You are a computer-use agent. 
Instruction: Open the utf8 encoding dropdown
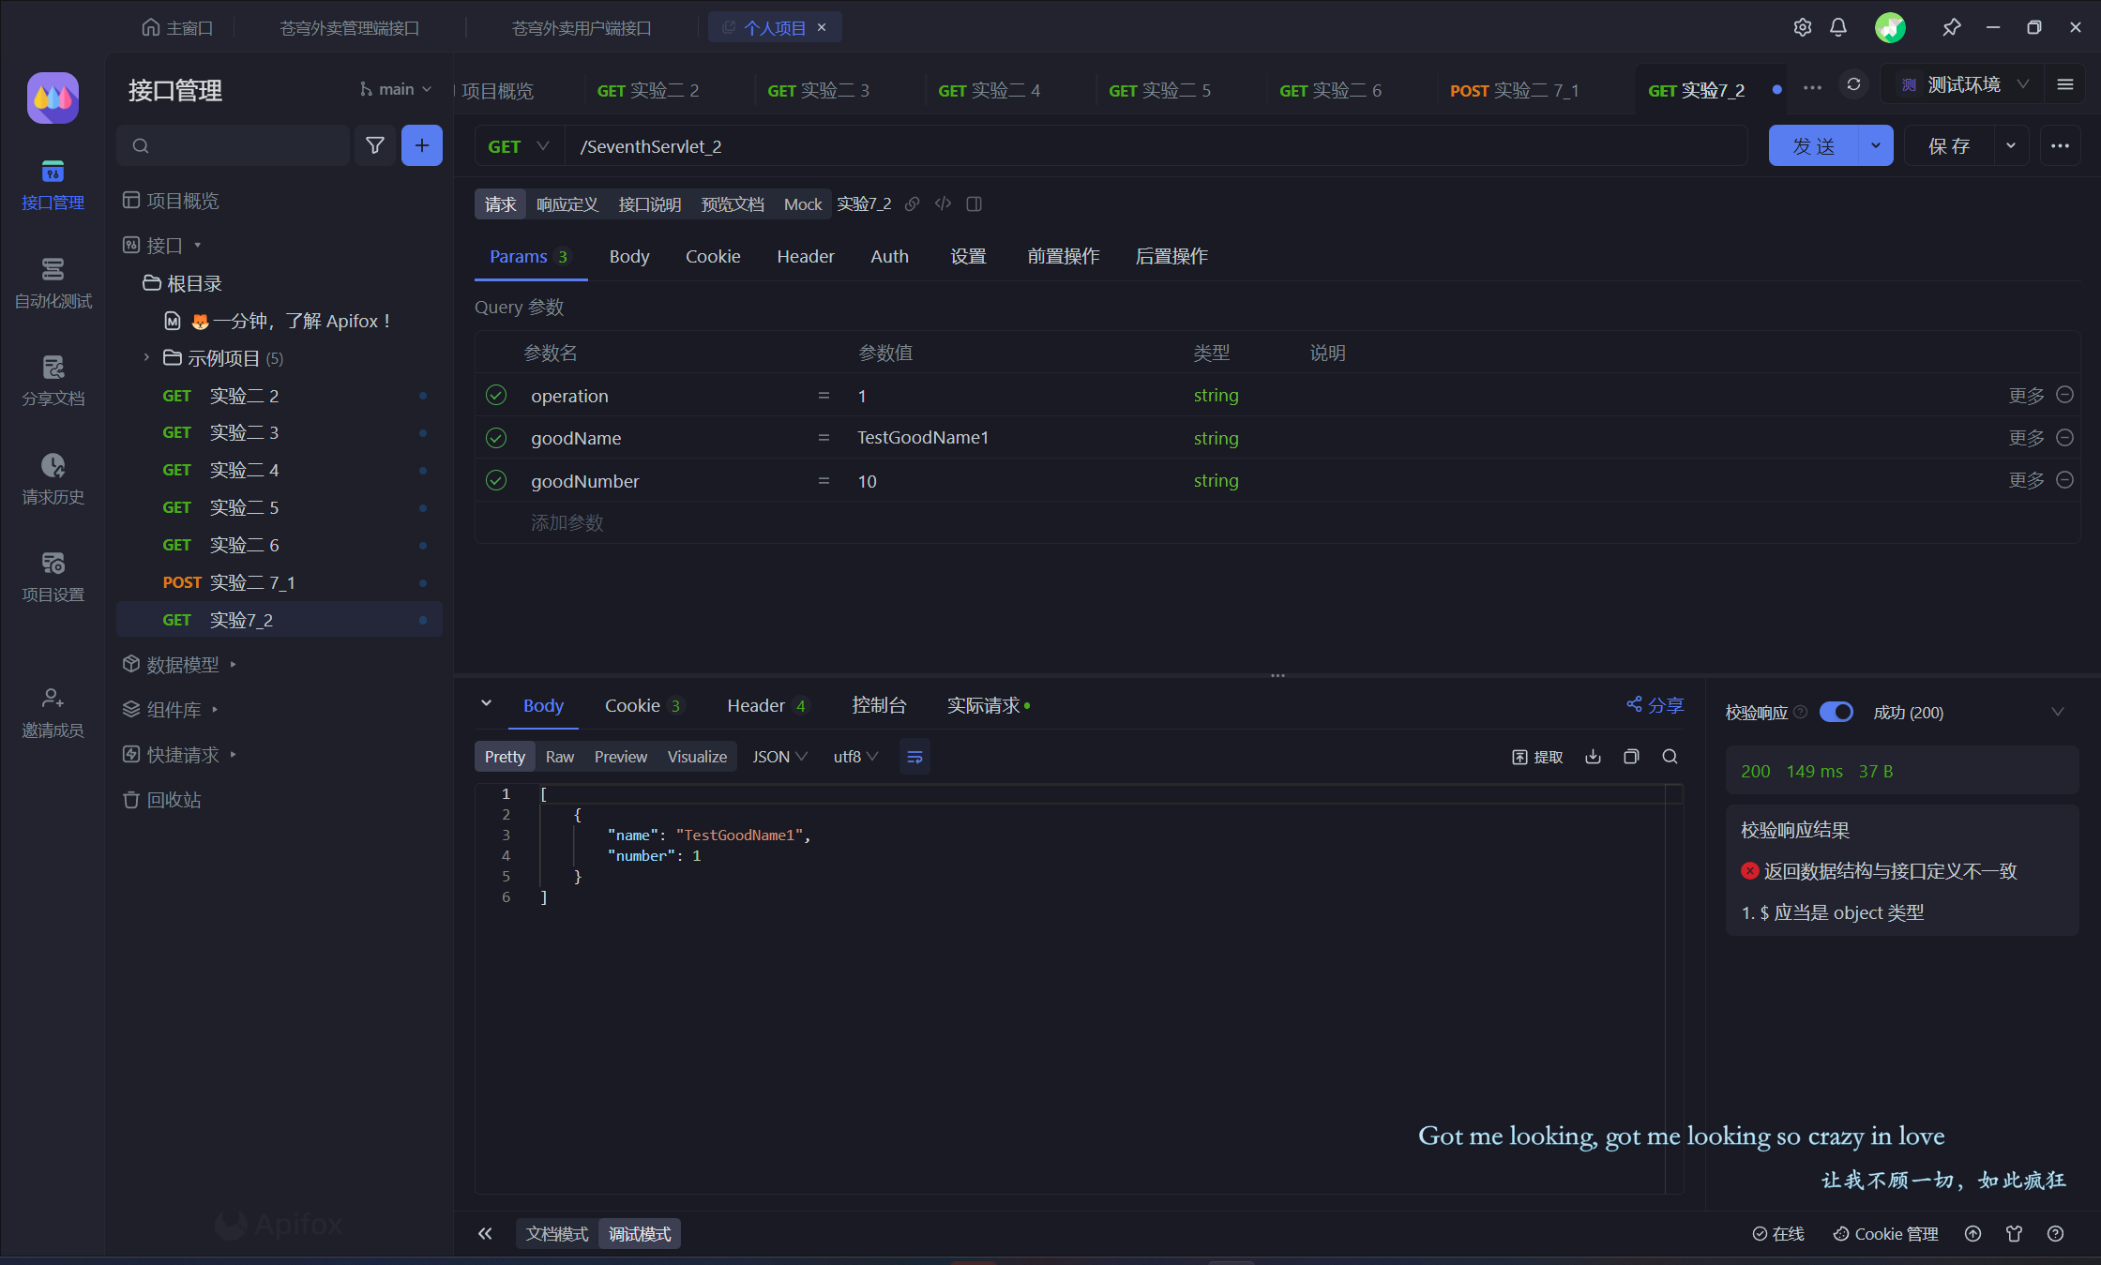tap(855, 757)
